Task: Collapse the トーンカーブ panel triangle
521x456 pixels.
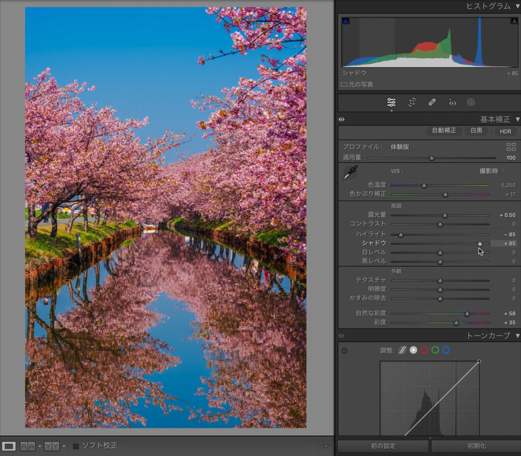Action: [517, 336]
